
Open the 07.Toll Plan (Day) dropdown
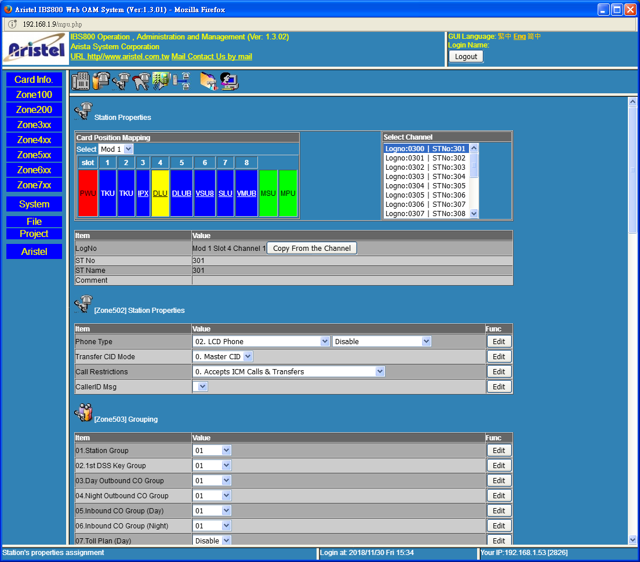pyautogui.click(x=212, y=541)
